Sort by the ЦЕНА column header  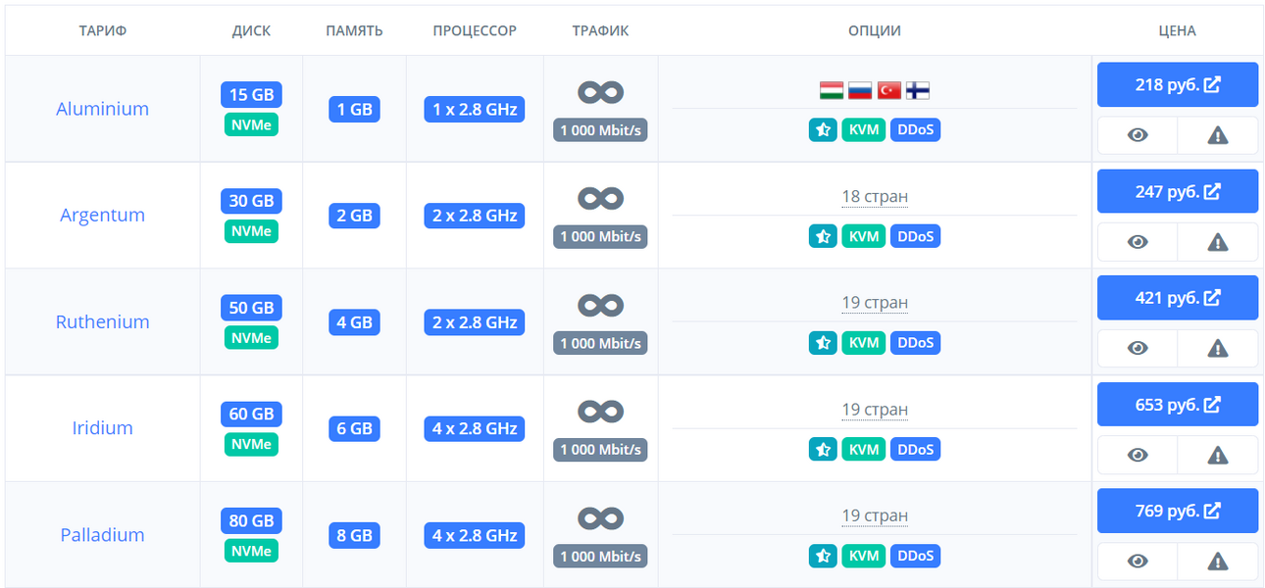tap(1177, 30)
